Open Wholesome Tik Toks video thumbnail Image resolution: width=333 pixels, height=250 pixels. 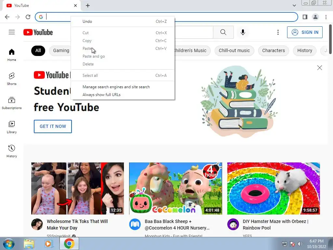pyautogui.click(x=77, y=188)
